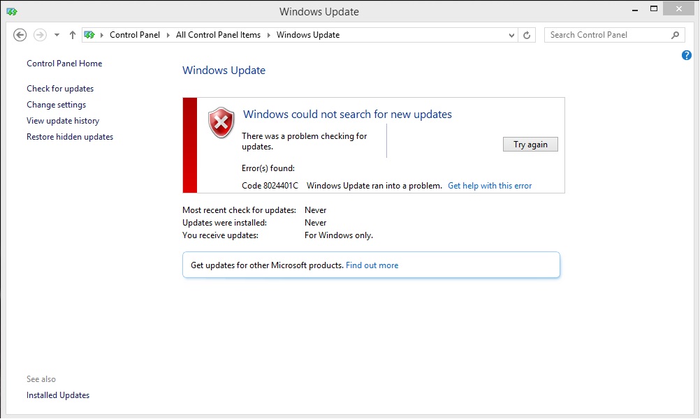The image size is (700, 419).
Task: Click the window title bar Windows Update icon
Action: point(12,12)
